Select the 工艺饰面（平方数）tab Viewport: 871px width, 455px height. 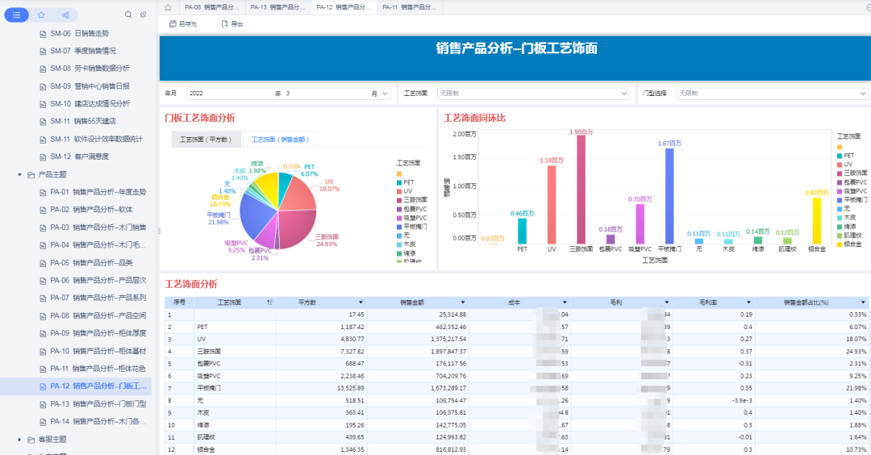(206, 140)
